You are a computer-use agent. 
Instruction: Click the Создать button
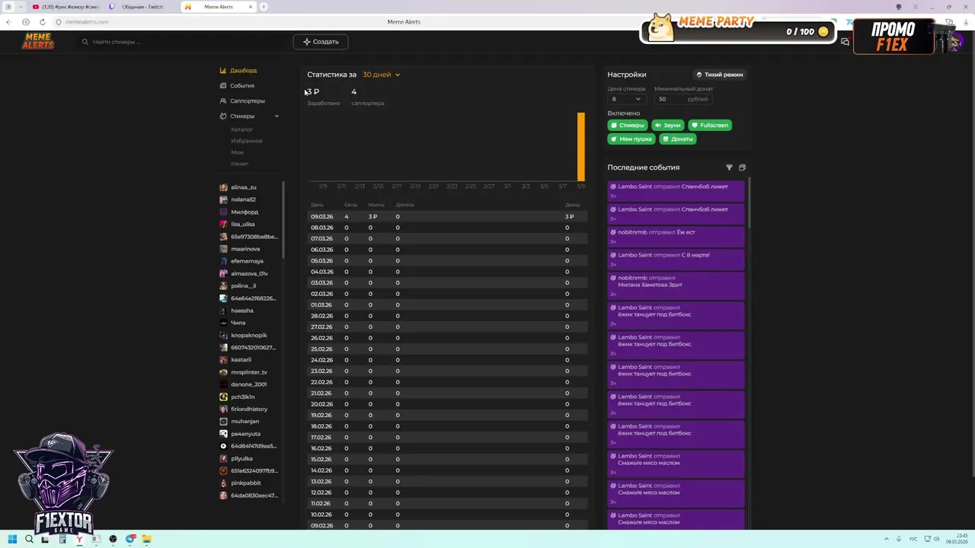pos(321,42)
